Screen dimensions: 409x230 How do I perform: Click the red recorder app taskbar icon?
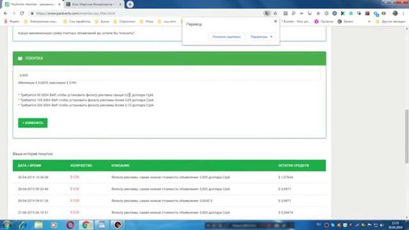coord(118,225)
